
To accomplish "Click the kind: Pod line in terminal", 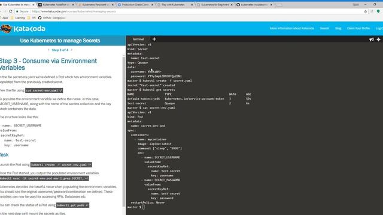I will [135, 117].
